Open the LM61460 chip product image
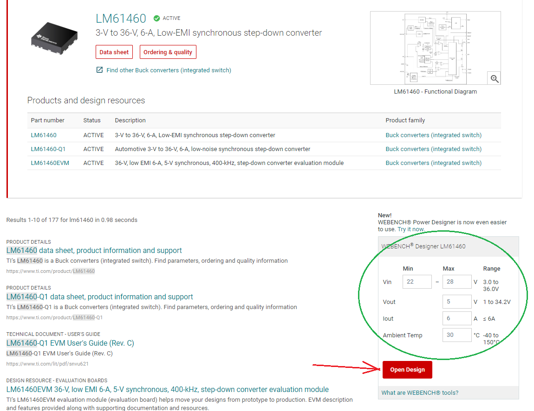This screenshot has height=411, width=534. click(54, 38)
